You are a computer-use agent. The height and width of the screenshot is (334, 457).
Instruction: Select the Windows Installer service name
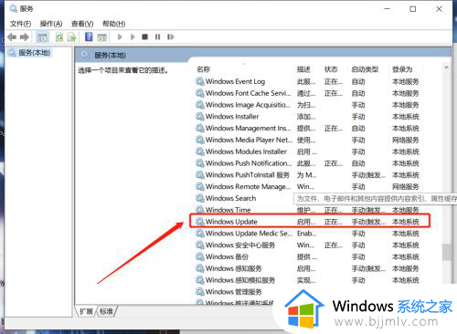232,117
